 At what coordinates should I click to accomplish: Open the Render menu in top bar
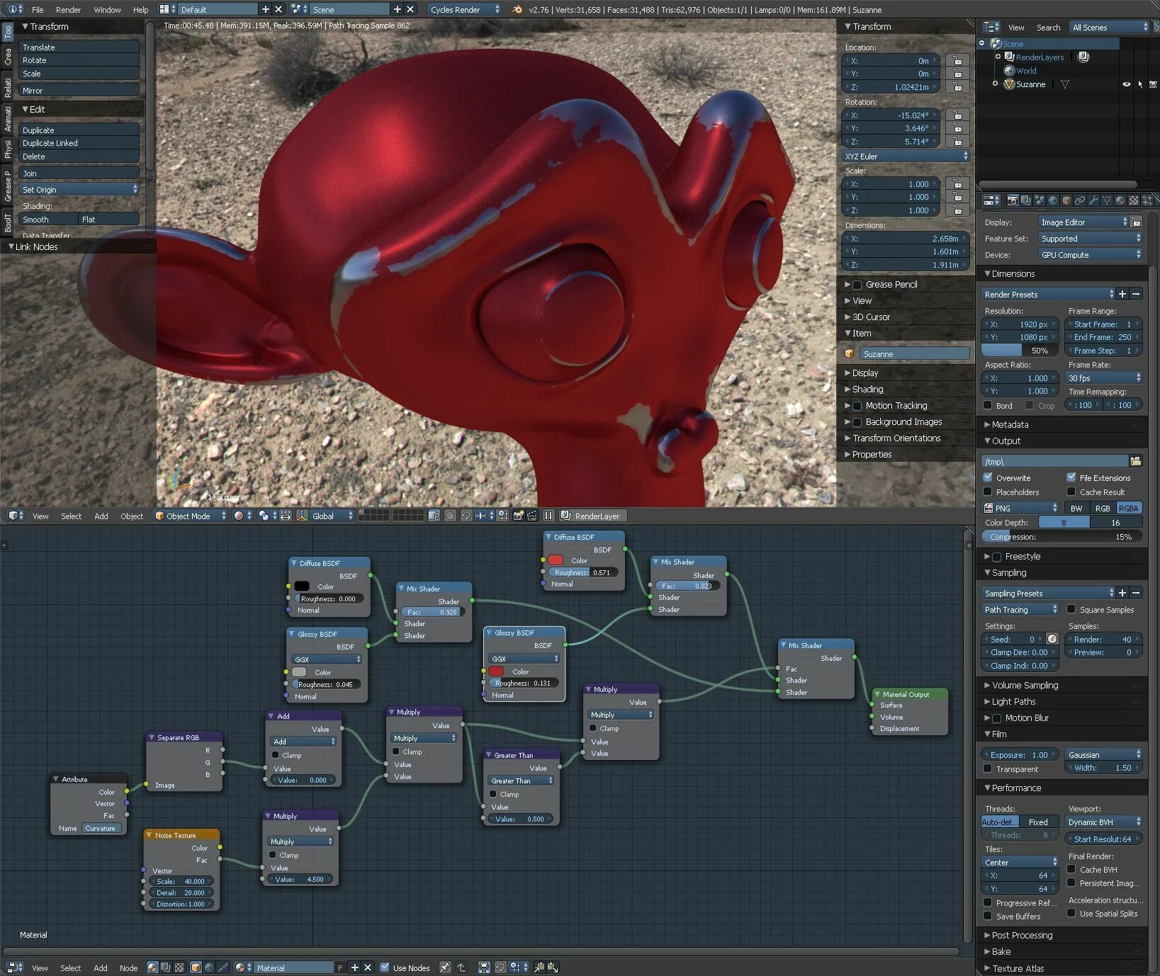(68, 10)
